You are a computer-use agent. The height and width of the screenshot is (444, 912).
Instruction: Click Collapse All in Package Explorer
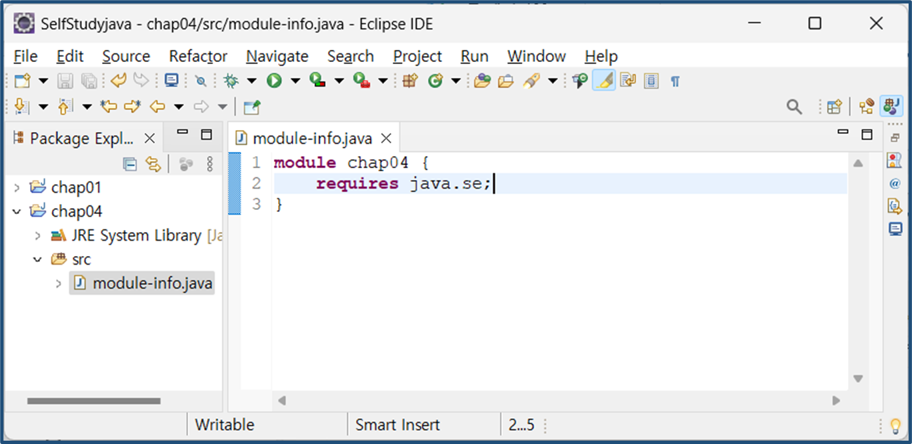(130, 164)
